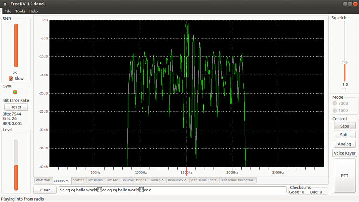Screen dimensions: 359x202
Task: Select the 700B mode radio button
Action: (335, 103)
